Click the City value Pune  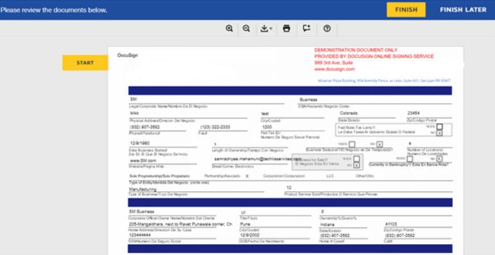245,224
